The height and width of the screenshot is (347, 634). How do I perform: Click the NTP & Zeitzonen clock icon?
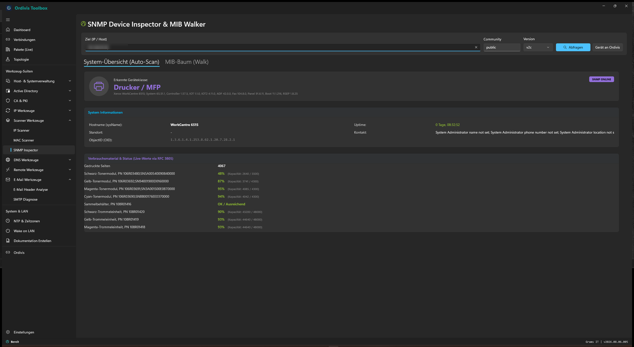click(x=8, y=221)
